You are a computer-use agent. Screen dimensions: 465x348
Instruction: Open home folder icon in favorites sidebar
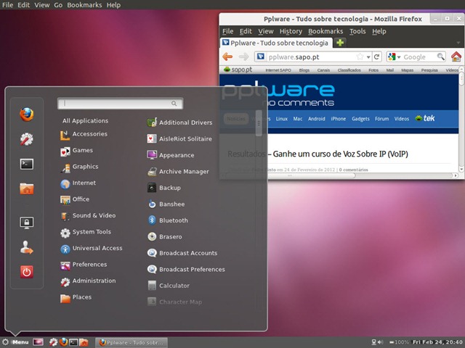pos(27,188)
